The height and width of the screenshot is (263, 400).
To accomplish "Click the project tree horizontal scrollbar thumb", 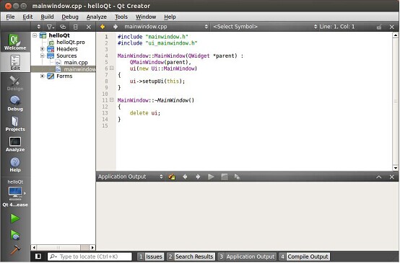I will 58,247.
